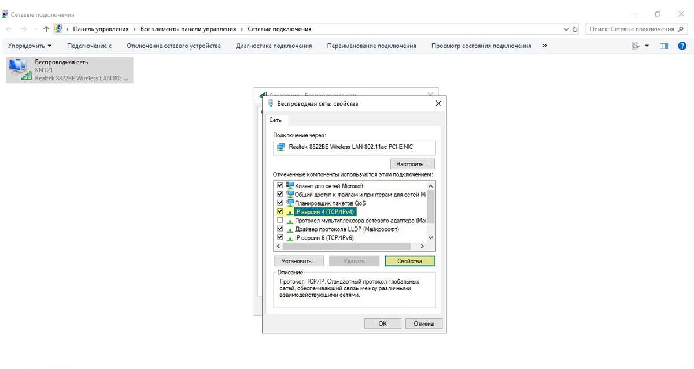Click component list scroll down arrow
The height and width of the screenshot is (369, 694).
pyautogui.click(x=430, y=237)
